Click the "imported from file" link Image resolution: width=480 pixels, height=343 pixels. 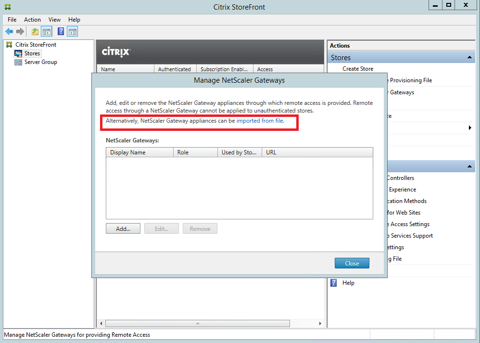[260, 121]
